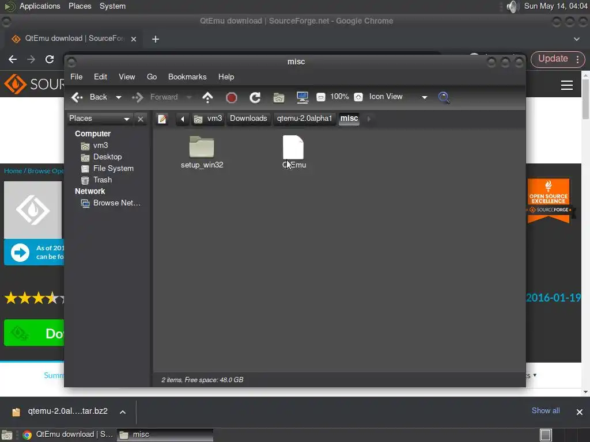
Task: Select Browse Network in sidebar
Action: (111, 203)
